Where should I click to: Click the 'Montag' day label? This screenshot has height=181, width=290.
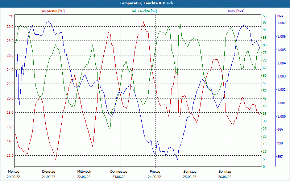click(14, 172)
